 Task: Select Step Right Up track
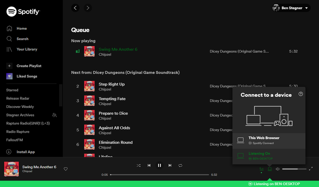[x=111, y=84]
